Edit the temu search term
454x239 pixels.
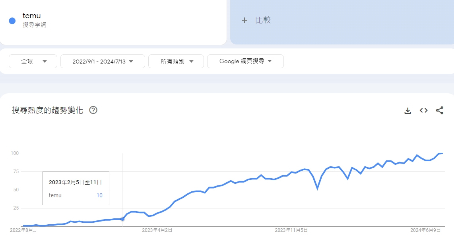31,16
